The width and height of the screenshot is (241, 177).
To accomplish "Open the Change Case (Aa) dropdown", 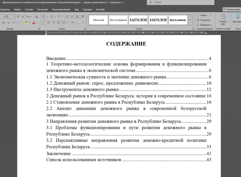I will click(29, 17).
